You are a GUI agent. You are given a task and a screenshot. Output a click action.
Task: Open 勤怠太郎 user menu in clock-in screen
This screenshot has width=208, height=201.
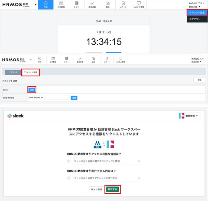(194, 7)
